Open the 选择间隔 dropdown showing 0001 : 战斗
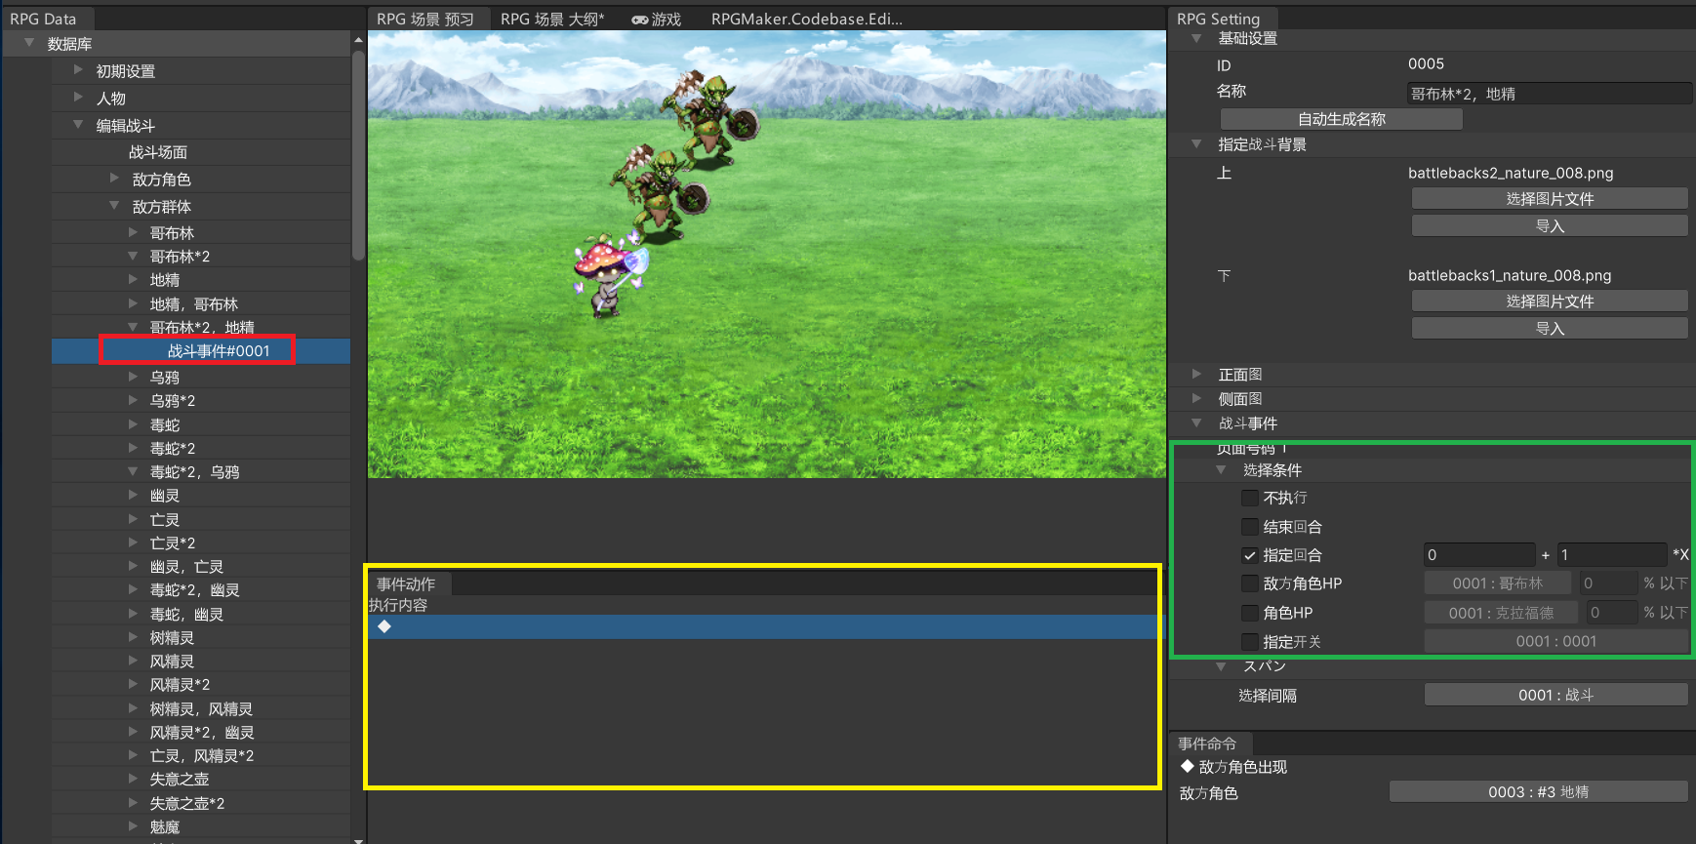Image resolution: width=1696 pixels, height=844 pixels. click(1555, 695)
